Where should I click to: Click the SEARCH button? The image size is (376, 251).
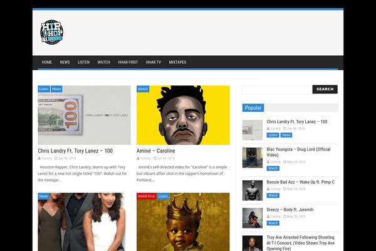pyautogui.click(x=325, y=89)
